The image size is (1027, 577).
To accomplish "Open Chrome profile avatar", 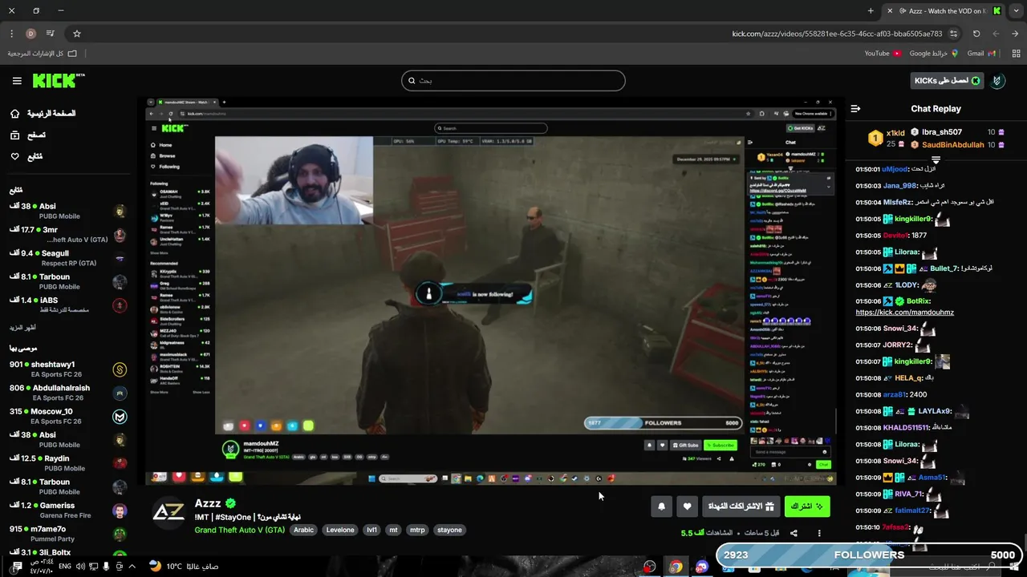I will 30,34.
